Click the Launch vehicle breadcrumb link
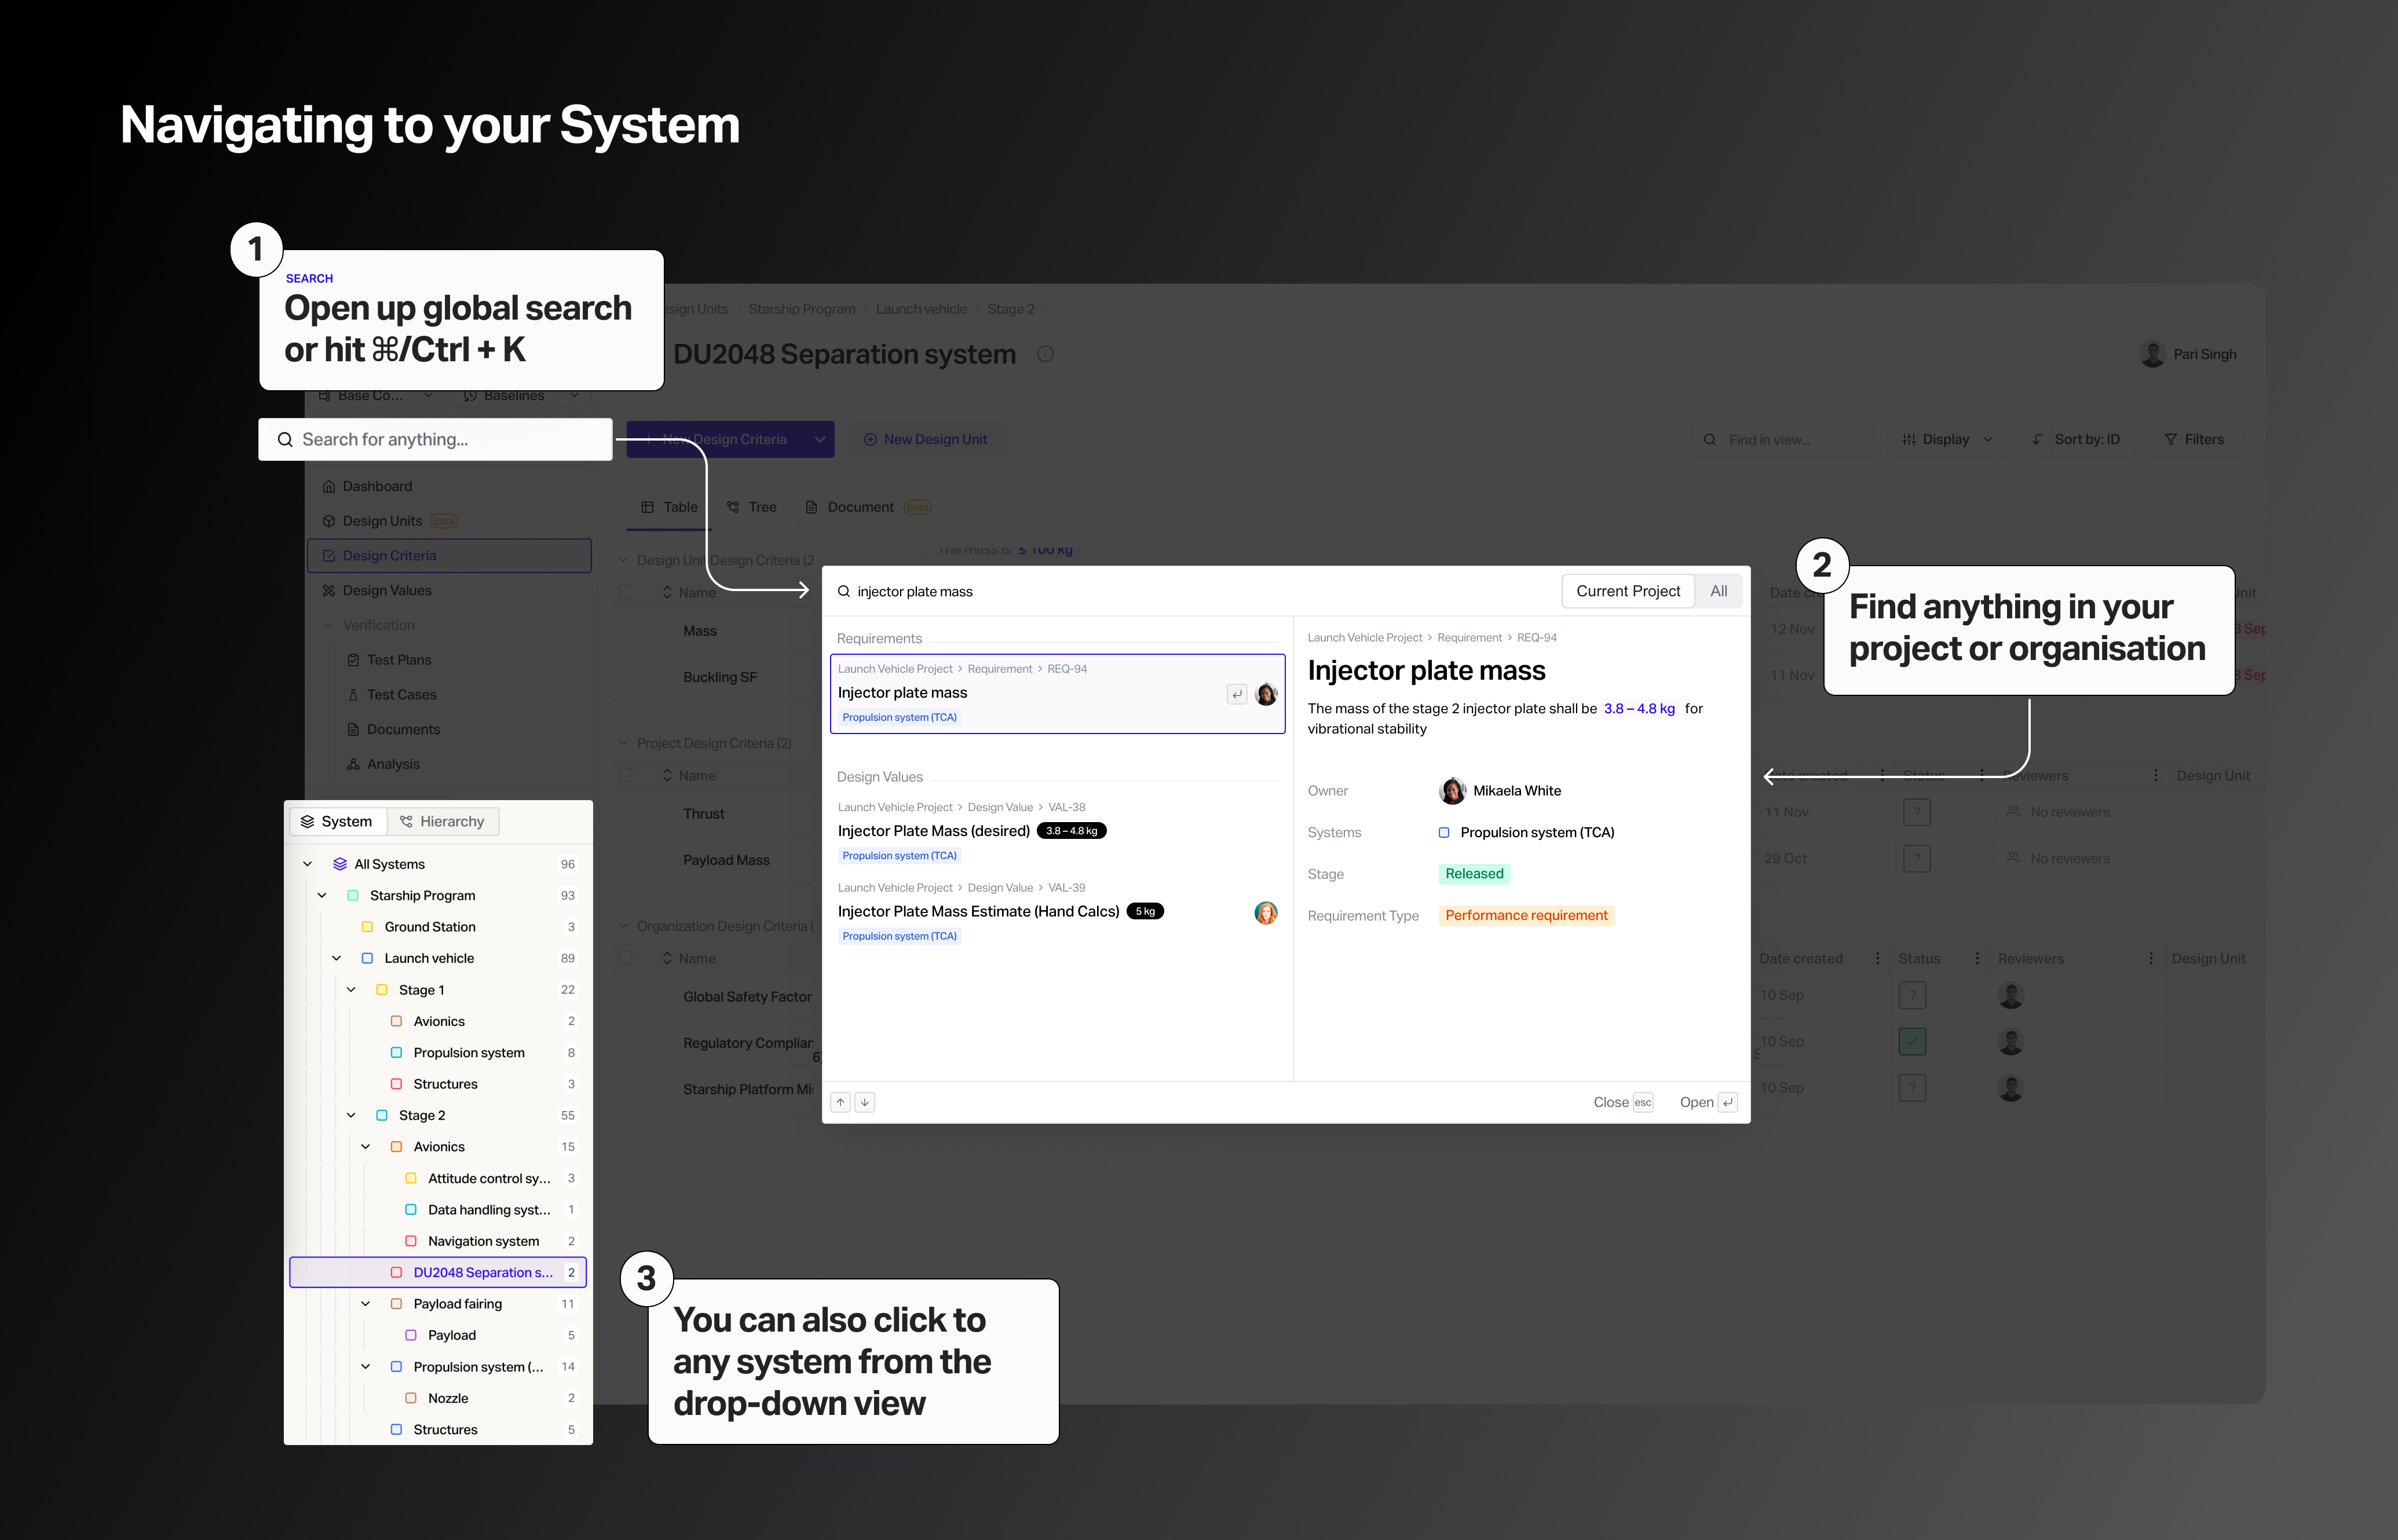 coord(922,309)
